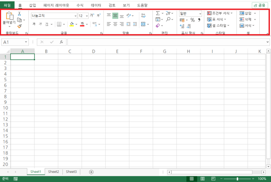Align text right

(x=122, y=24)
